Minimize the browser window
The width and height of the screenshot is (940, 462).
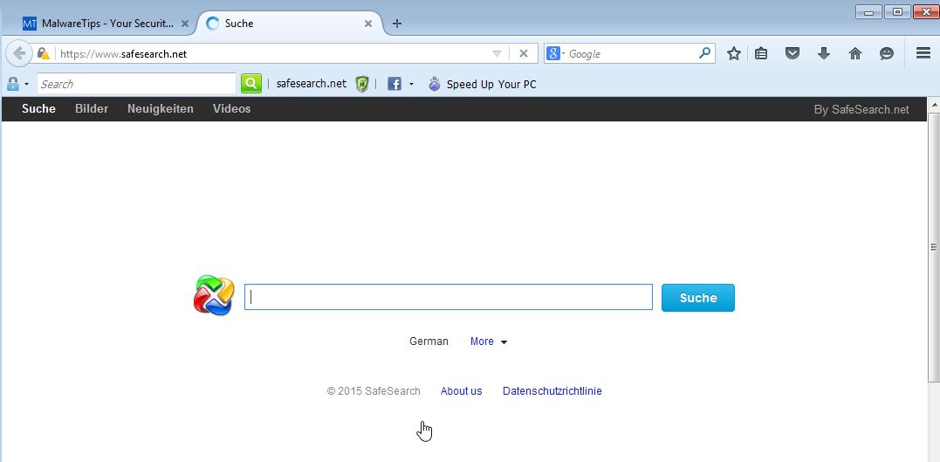[868, 11]
